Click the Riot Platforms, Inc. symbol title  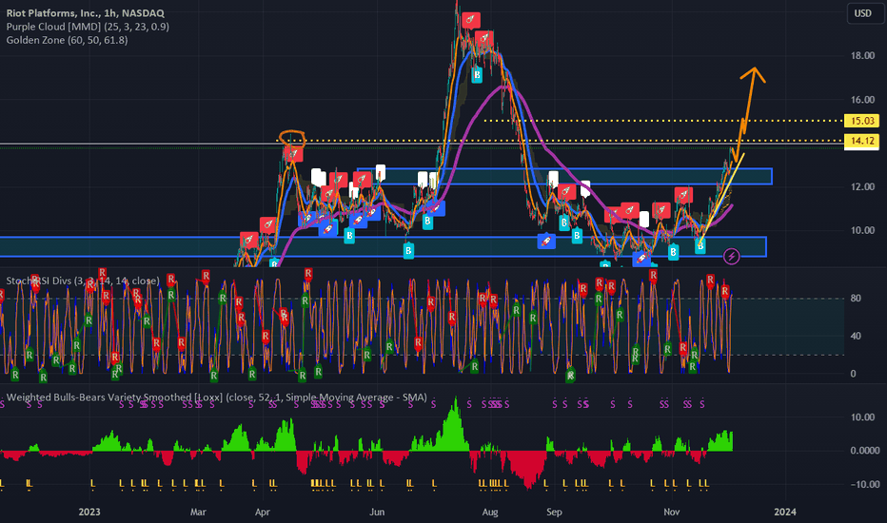pyautogui.click(x=86, y=13)
